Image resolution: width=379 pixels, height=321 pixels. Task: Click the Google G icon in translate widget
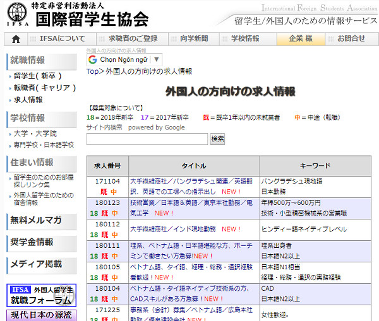(x=93, y=59)
